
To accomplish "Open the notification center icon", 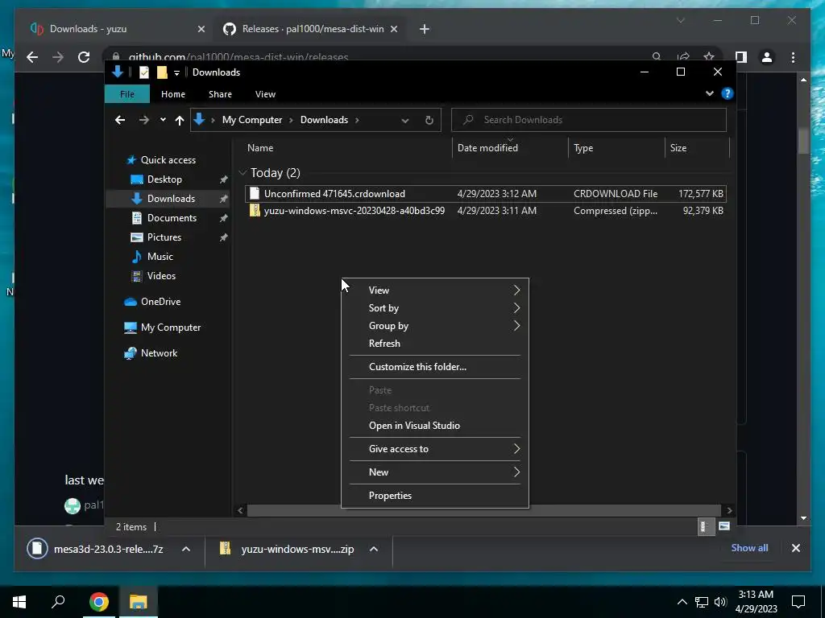I will (x=798, y=601).
